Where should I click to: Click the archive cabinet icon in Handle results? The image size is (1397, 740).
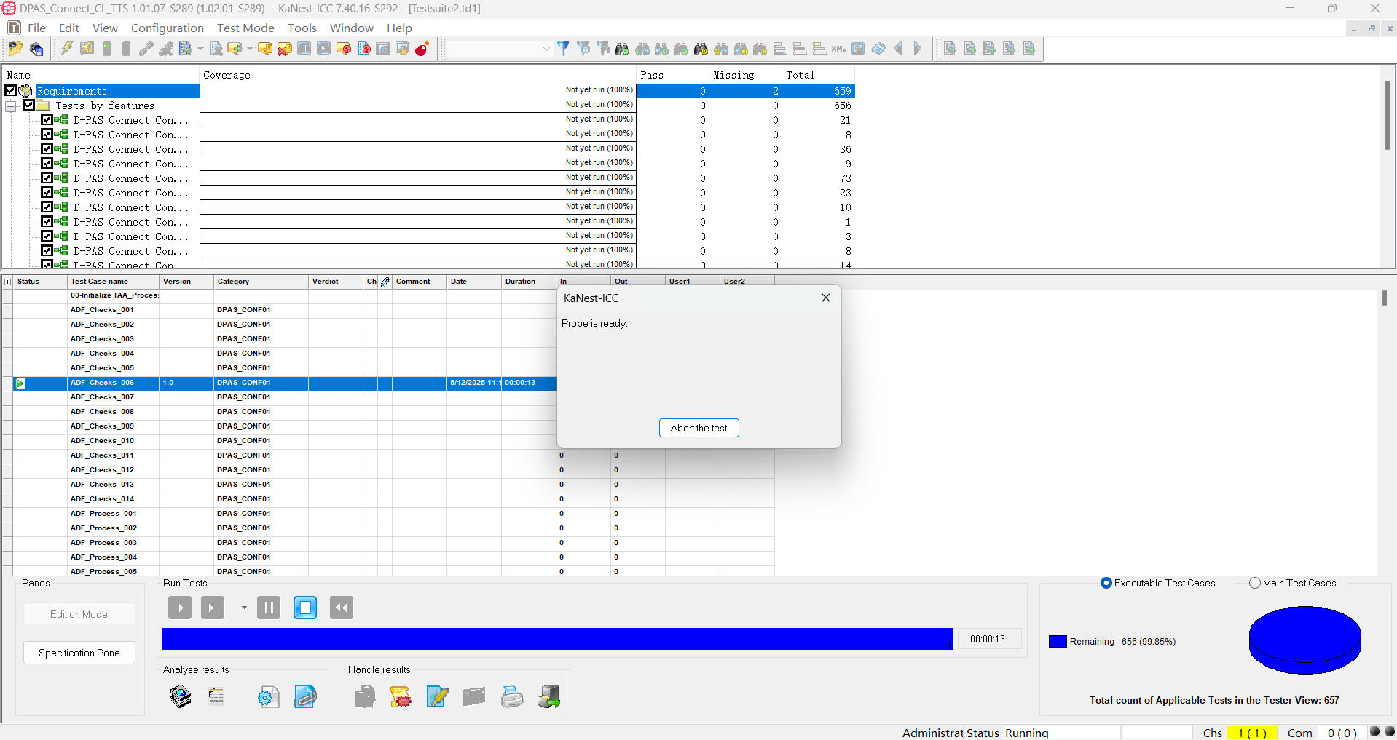pos(548,697)
